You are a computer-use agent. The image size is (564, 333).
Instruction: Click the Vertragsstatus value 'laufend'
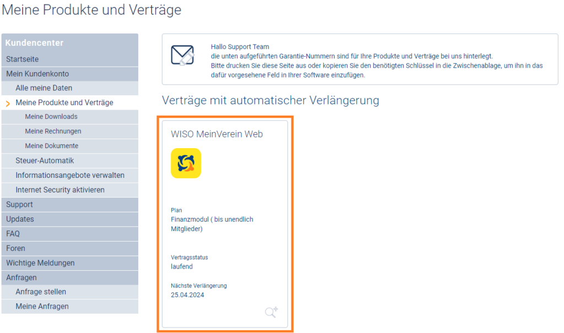[182, 266]
